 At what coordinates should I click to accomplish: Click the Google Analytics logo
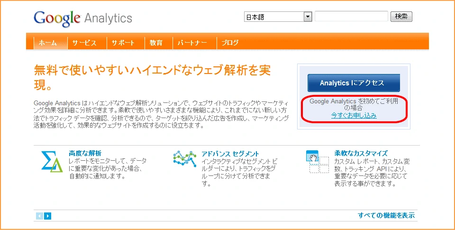pyautogui.click(x=82, y=18)
